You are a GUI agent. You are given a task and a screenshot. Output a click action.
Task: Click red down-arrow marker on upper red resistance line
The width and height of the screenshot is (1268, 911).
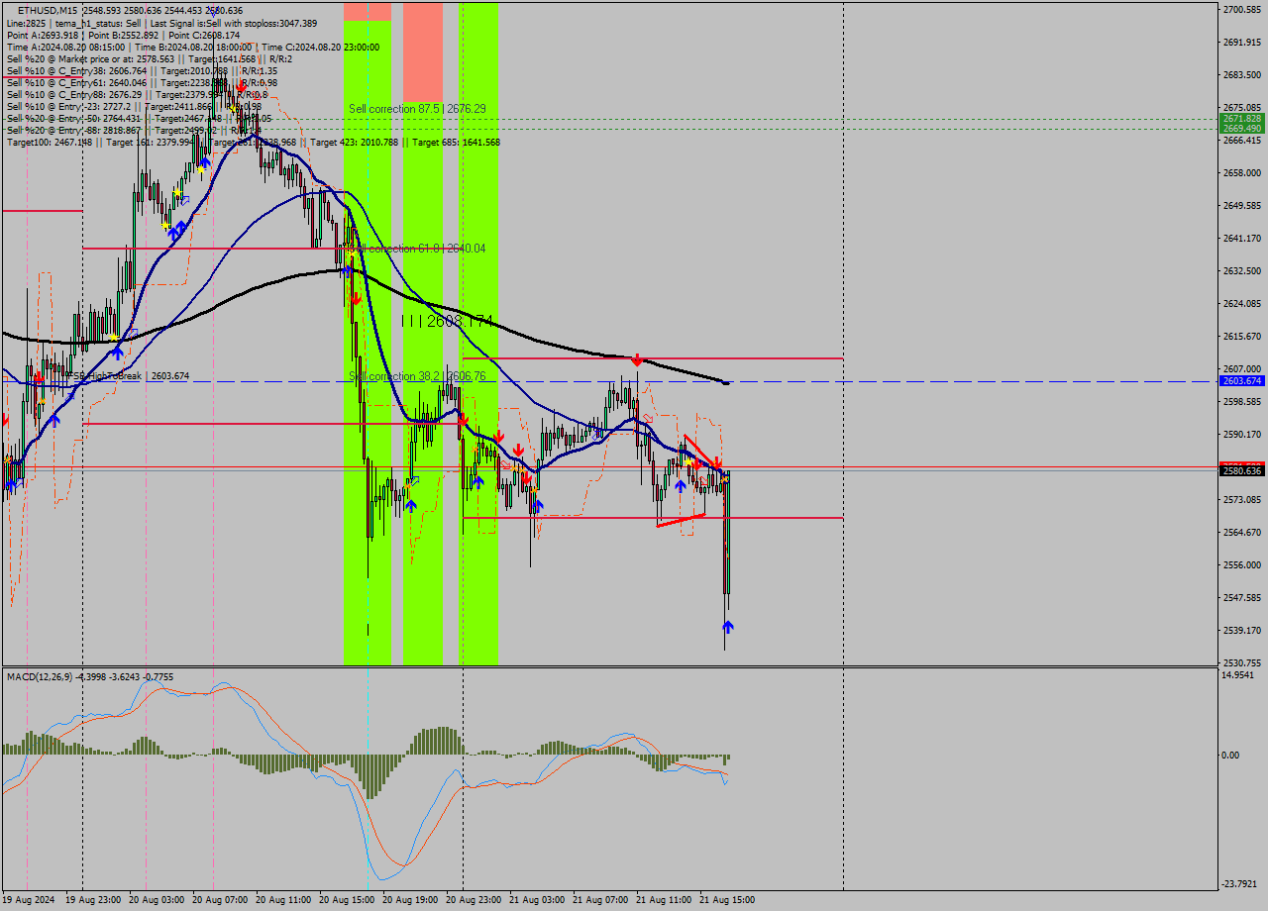point(637,360)
